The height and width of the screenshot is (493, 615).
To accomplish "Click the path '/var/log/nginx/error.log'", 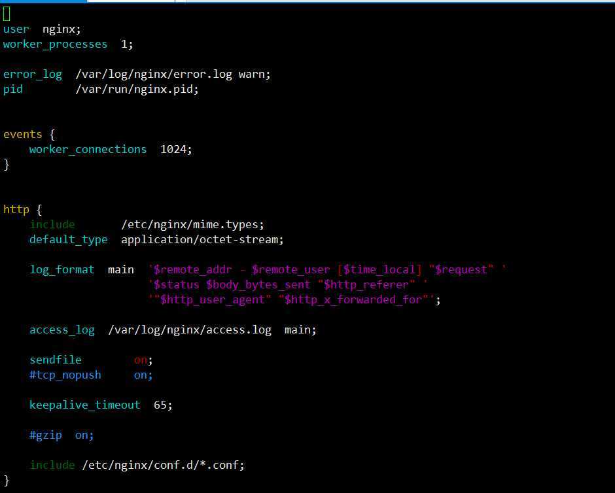I will click(x=154, y=75).
